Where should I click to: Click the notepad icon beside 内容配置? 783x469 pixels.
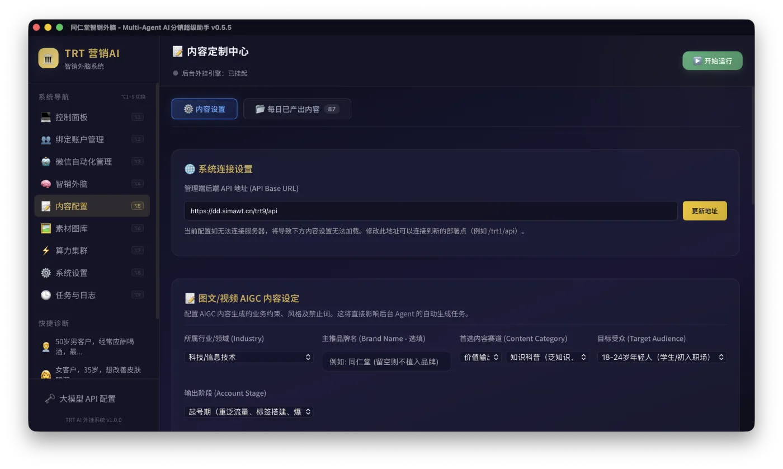46,207
